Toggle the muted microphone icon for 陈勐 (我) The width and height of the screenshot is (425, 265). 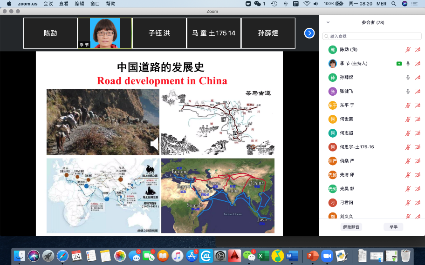click(408, 50)
